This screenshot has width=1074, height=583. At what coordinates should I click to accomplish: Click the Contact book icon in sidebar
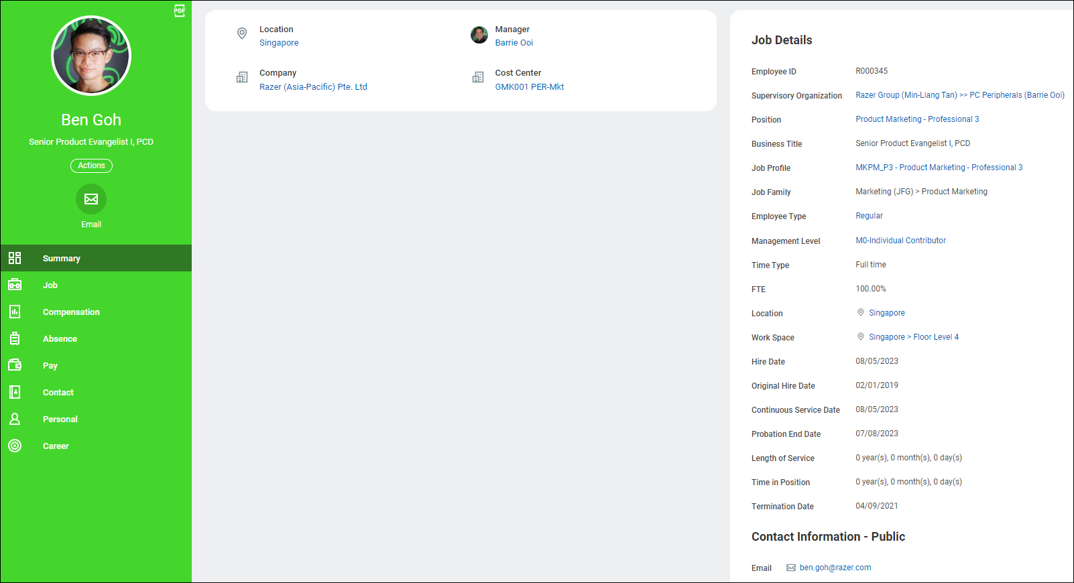click(x=15, y=392)
